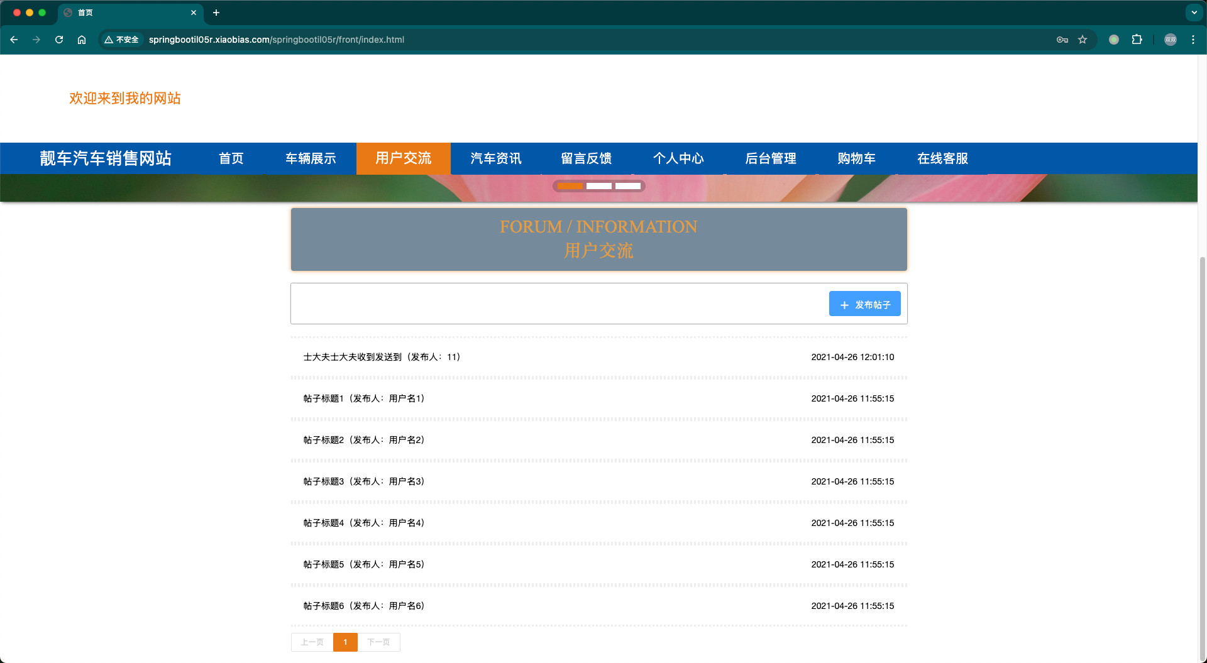The image size is (1207, 663).
Task: Open the browser profile avatar
Action: pyautogui.click(x=1171, y=40)
